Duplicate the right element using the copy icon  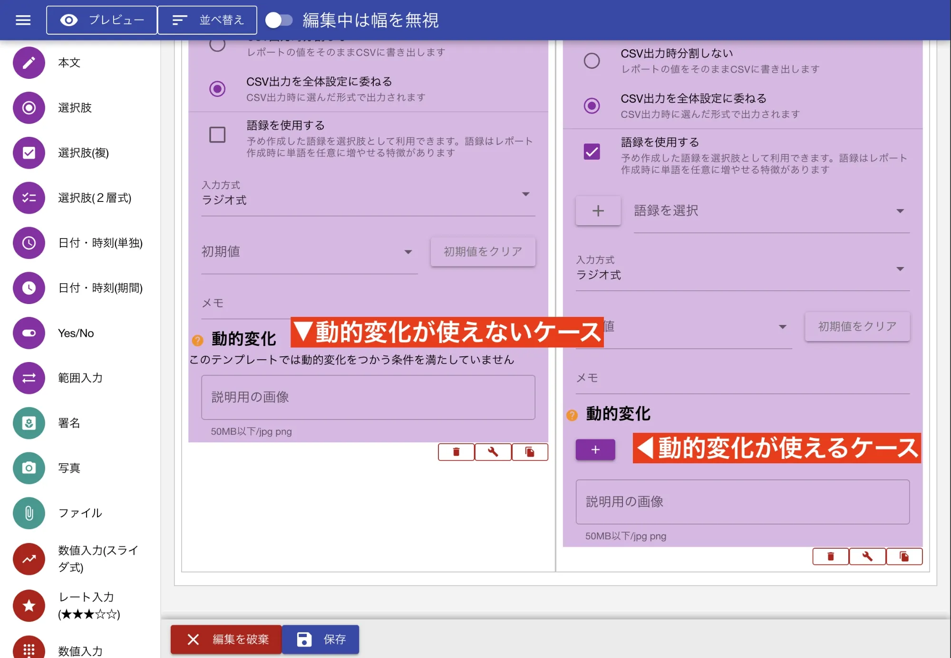point(904,556)
